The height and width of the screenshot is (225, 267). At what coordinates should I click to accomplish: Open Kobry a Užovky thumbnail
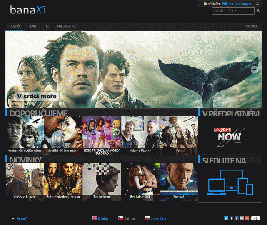(x=140, y=135)
